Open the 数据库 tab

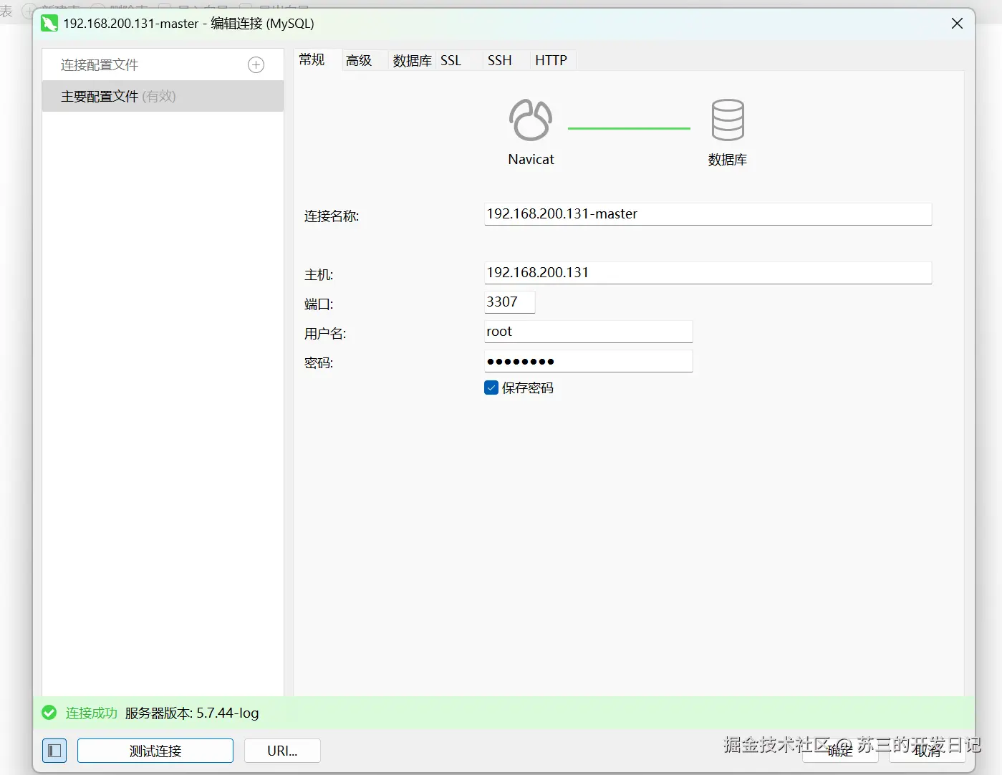pos(412,60)
